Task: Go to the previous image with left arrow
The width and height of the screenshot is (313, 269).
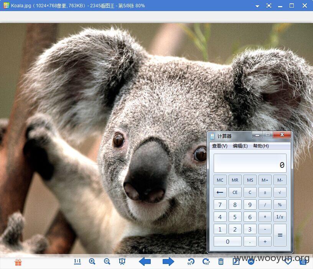Action: 145,262
